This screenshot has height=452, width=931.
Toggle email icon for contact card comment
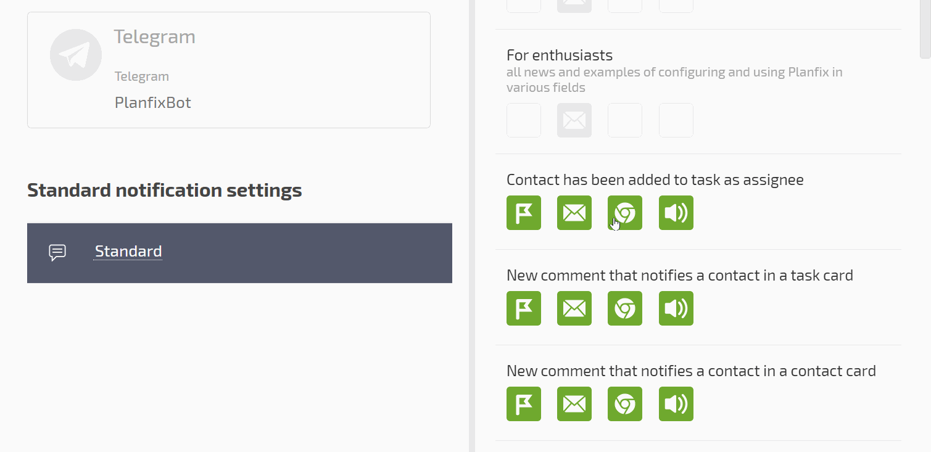pyautogui.click(x=574, y=404)
